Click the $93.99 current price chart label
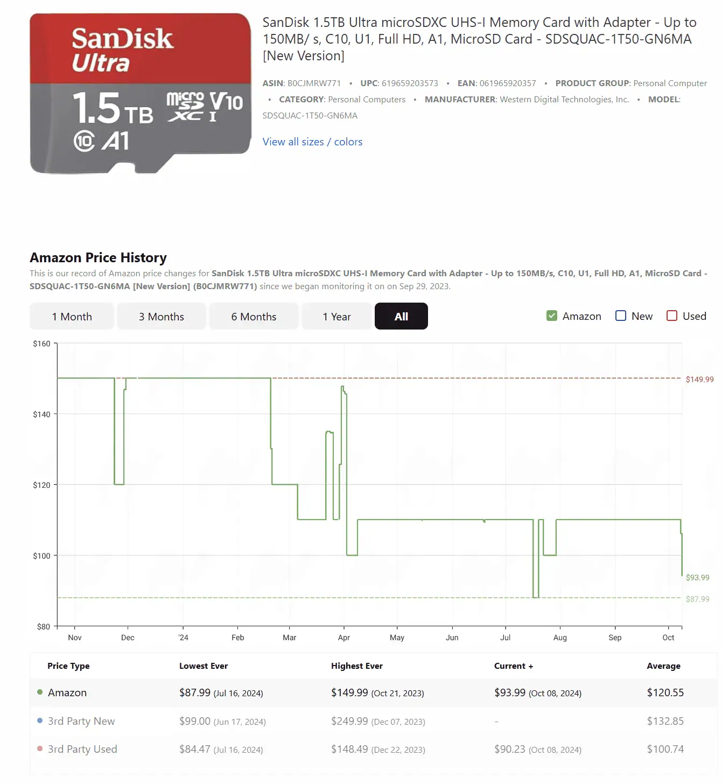Screen dimensions: 722x784 click(x=697, y=578)
